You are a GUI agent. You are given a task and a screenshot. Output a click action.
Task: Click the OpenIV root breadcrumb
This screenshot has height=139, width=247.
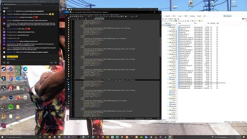pyautogui.click(x=168, y=16)
